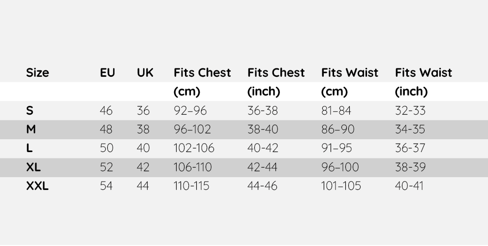This screenshot has width=488, height=246.
Task: Click EU size 50 cell
Action: tap(106, 148)
